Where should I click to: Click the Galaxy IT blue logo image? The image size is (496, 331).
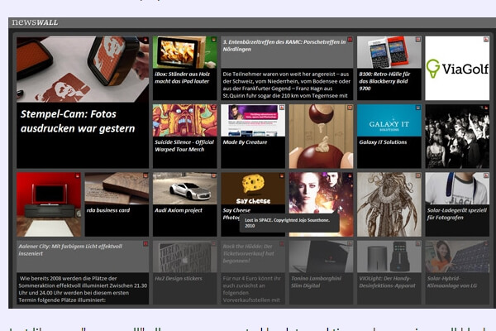point(389,120)
